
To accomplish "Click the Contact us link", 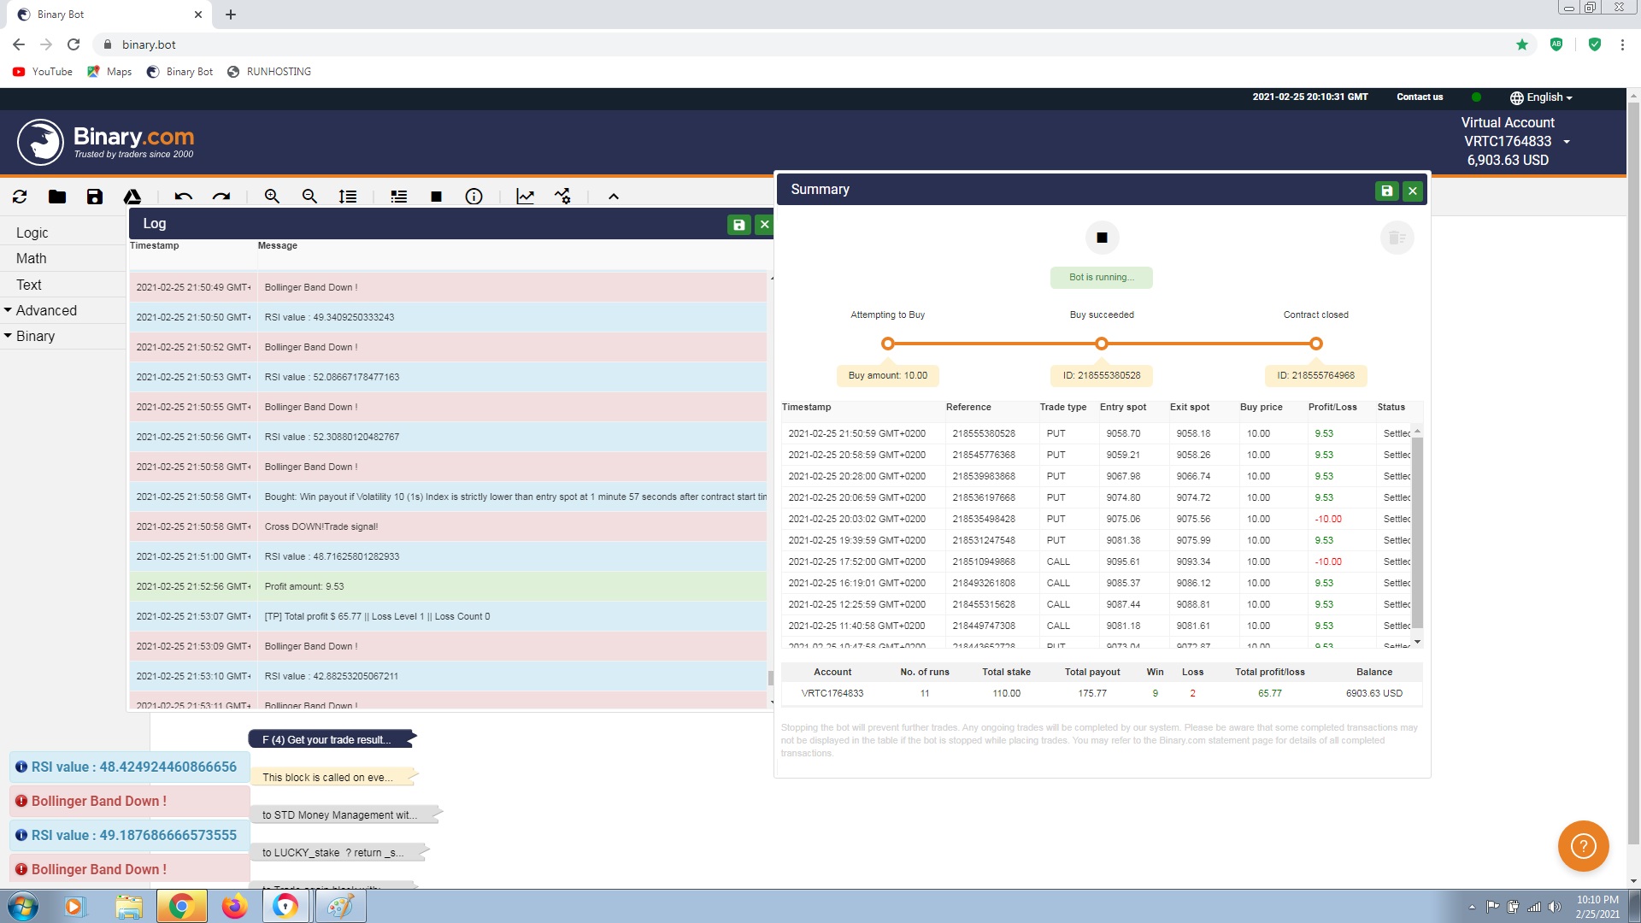I will (x=1420, y=97).
